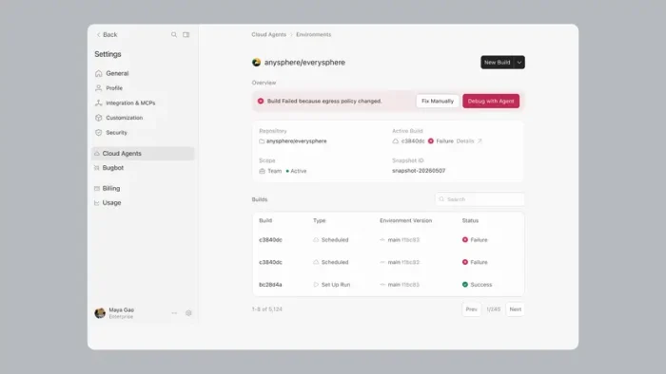Open the more options ellipsis beside Maya Gao

(174, 313)
